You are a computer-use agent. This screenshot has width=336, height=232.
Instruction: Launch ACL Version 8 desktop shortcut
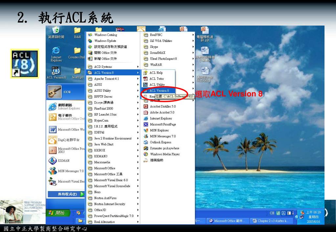pyautogui.click(x=56, y=73)
